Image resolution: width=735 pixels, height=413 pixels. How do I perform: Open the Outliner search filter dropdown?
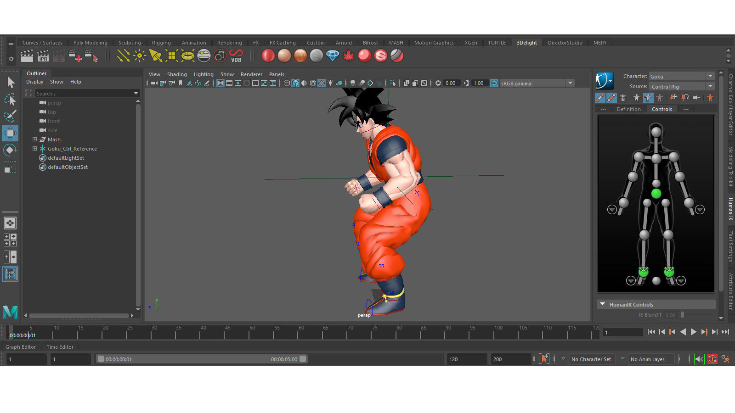136,93
